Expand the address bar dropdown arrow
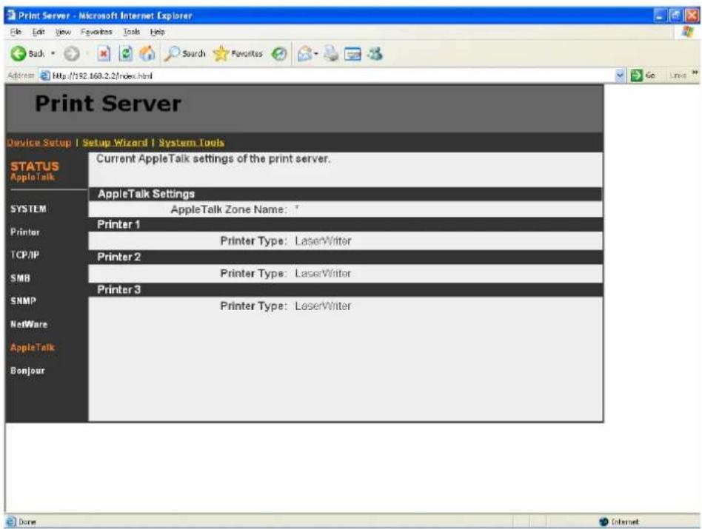Viewport: 702px width, 529px height. [620, 75]
